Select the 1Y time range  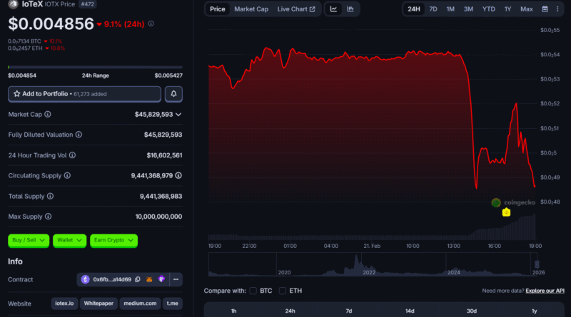tap(507, 9)
